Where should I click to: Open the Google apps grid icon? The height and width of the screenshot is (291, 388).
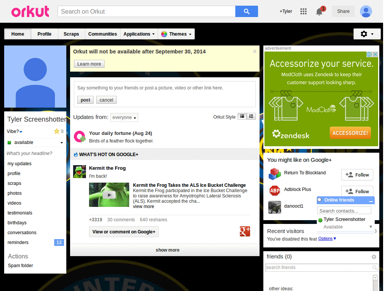click(x=304, y=11)
